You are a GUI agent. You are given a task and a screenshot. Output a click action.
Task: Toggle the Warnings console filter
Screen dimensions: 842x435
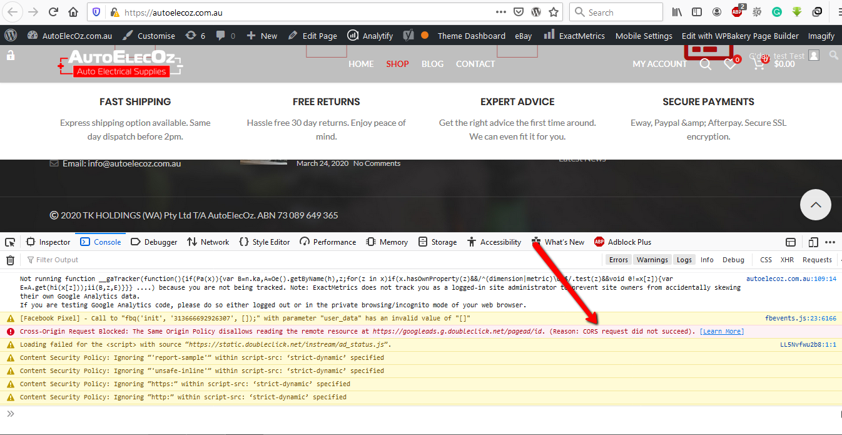pos(652,260)
